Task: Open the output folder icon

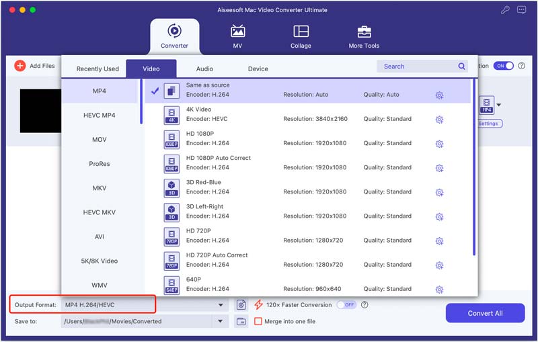Action: 241,321
